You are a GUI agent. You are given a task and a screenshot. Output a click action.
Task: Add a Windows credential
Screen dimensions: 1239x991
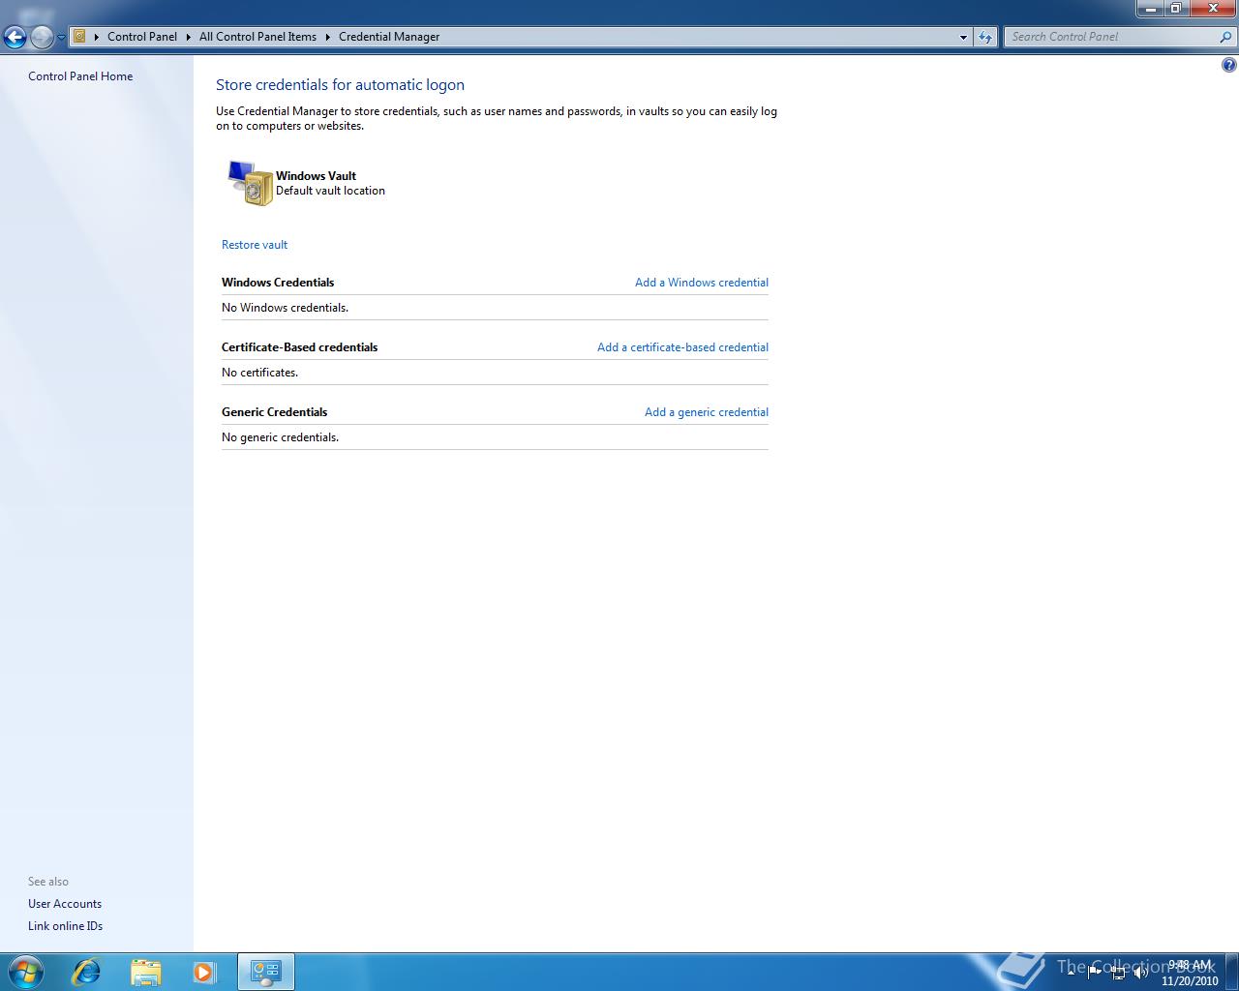point(702,283)
